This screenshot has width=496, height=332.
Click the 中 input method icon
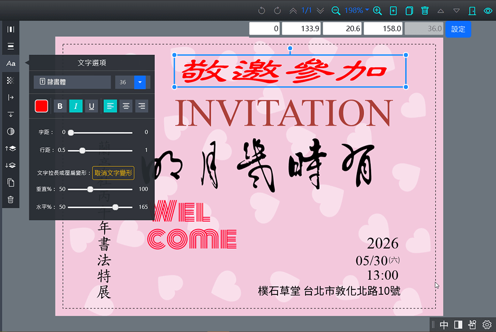(x=444, y=325)
